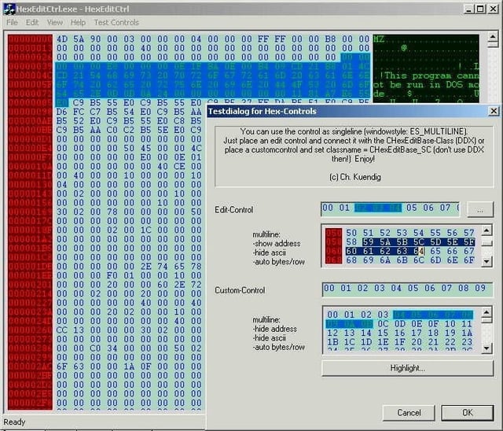Screen dimensions: 503x431
Task: Click the '(c) Ch. Kuendig' text
Action: coord(355,177)
